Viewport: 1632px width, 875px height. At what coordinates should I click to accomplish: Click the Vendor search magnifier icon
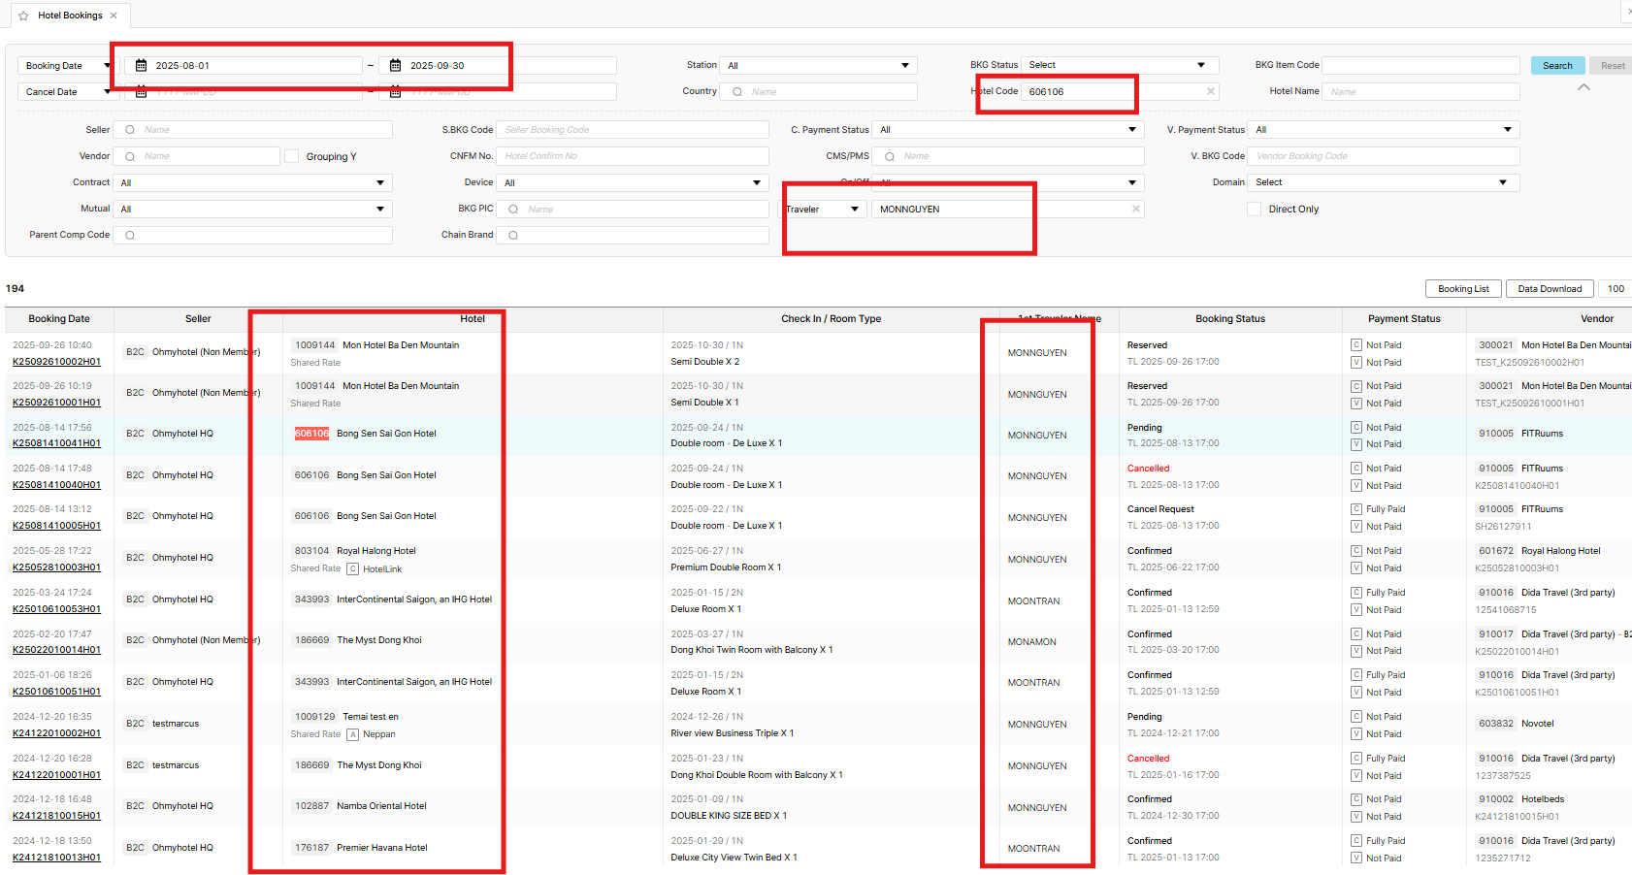coord(130,156)
